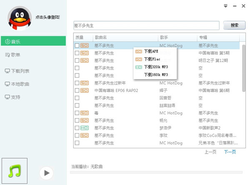The image size is (250, 185).
Task: Choose 下载320k MP3 option
Action: pos(155,67)
